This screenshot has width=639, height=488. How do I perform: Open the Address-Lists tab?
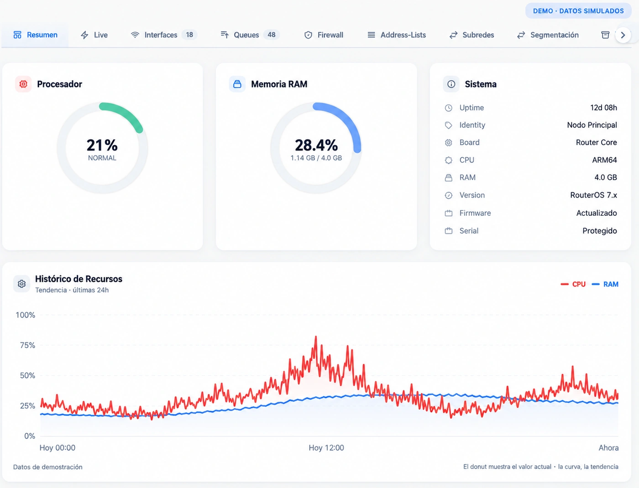click(397, 35)
